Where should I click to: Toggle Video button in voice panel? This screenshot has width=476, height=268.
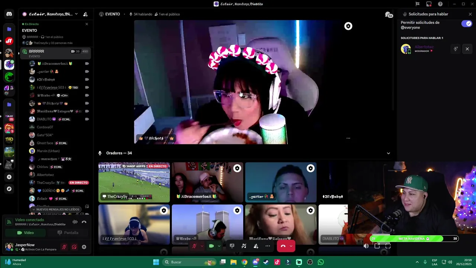25,233
